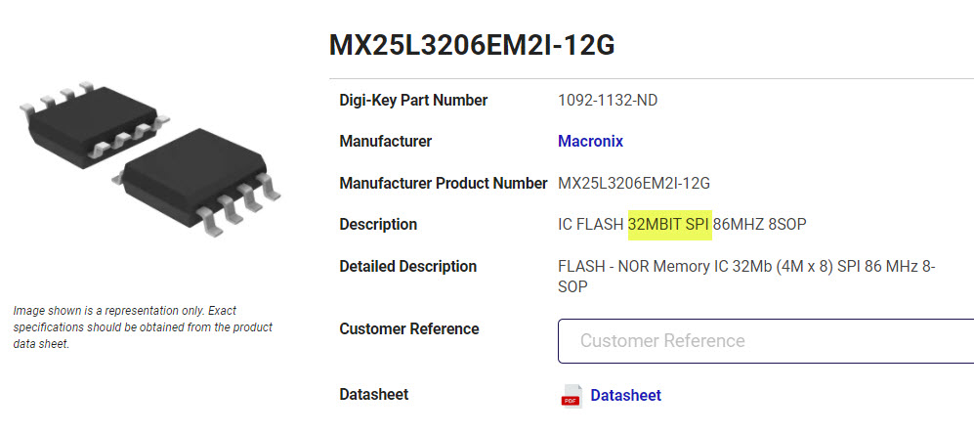Click the Manufacturer Product Number label
Viewport: 974px width, 434px height.
pyautogui.click(x=443, y=183)
